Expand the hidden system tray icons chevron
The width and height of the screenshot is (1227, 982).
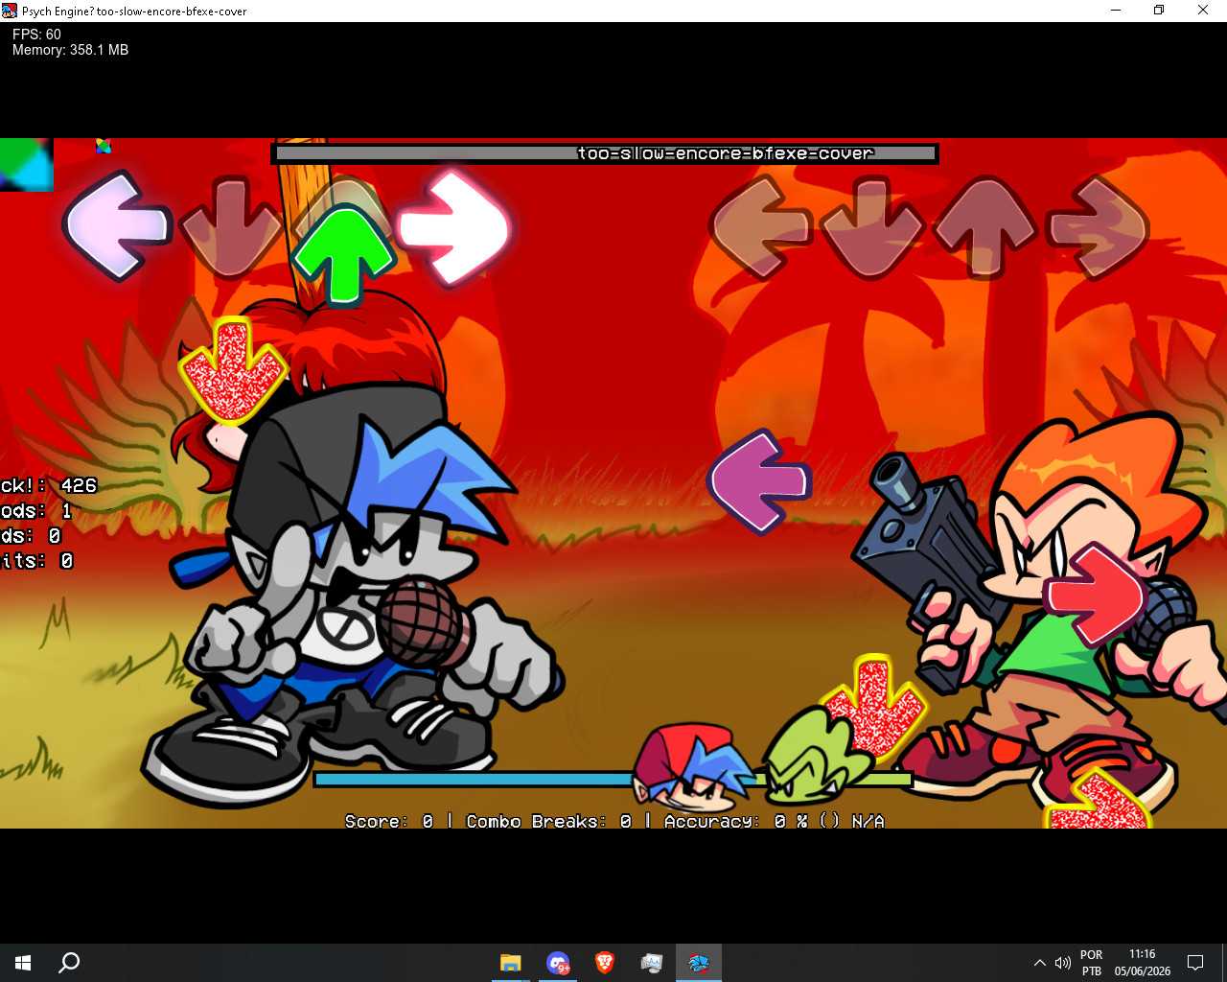pyautogui.click(x=1039, y=963)
